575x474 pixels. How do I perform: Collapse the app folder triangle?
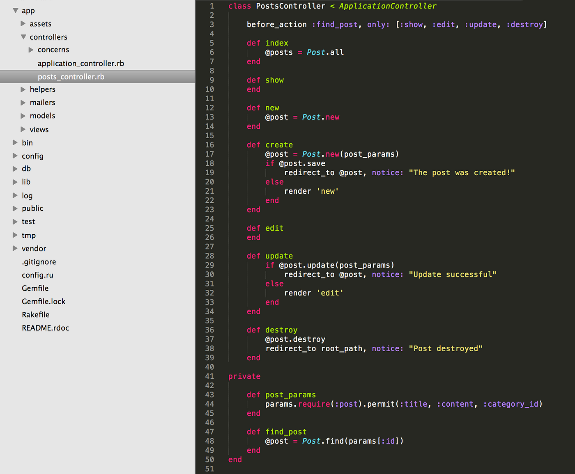(15, 10)
